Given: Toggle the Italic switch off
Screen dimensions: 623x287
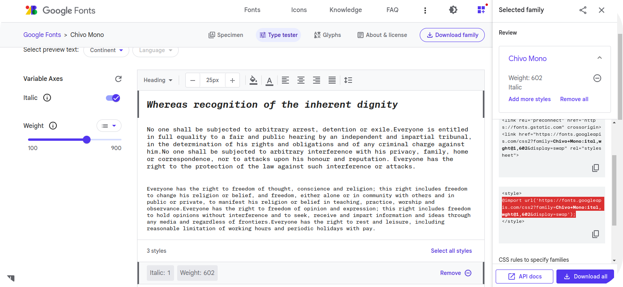Looking at the screenshot, I should pos(113,98).
